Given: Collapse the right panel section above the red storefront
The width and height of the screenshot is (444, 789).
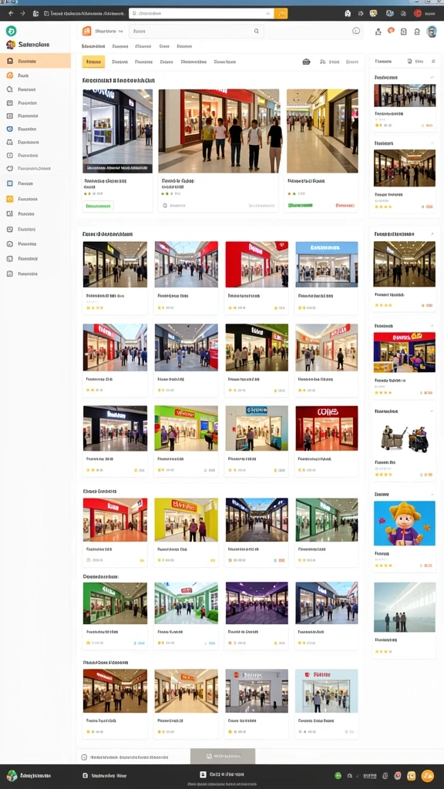Looking at the screenshot, I should (x=432, y=326).
